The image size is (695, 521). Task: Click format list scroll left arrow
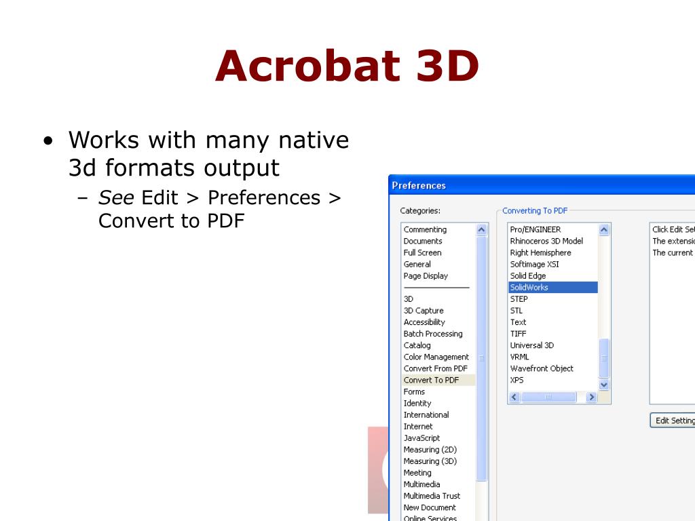[514, 397]
